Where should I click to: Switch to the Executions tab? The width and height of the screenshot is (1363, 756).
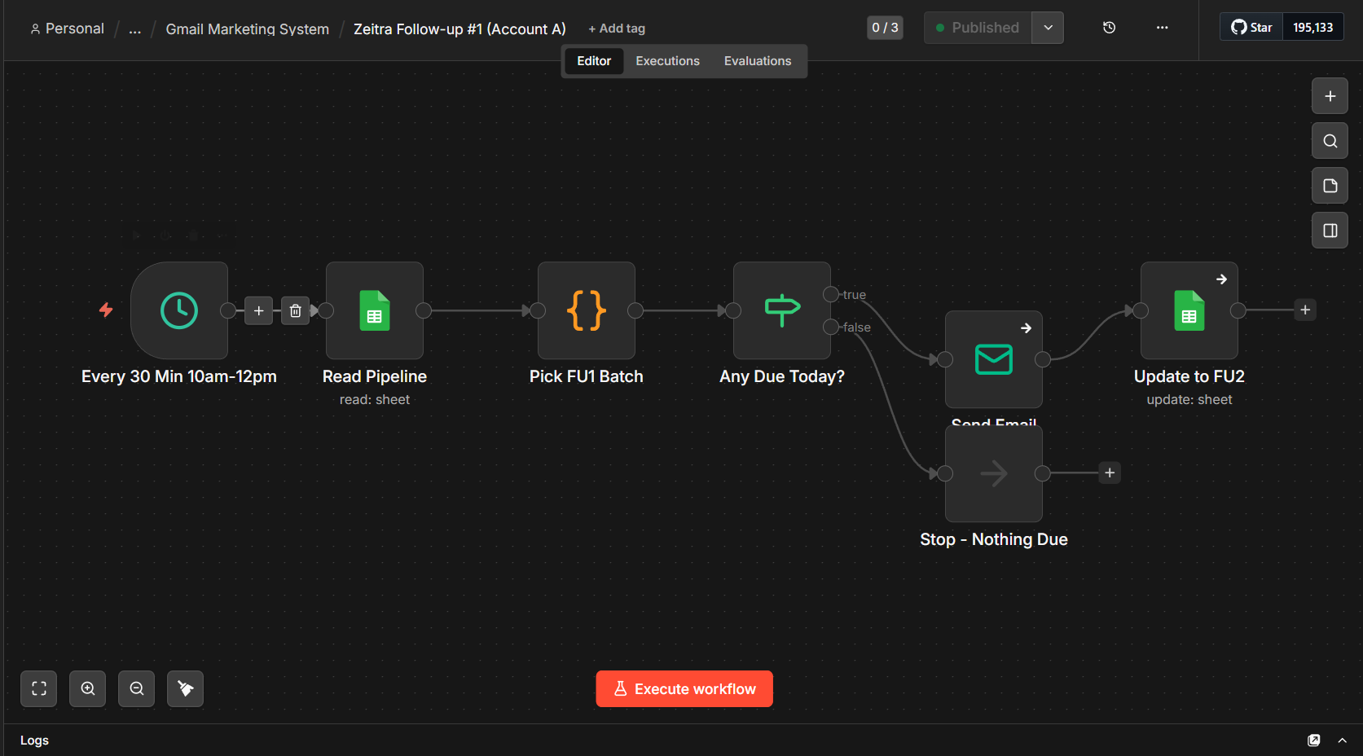[x=667, y=61]
